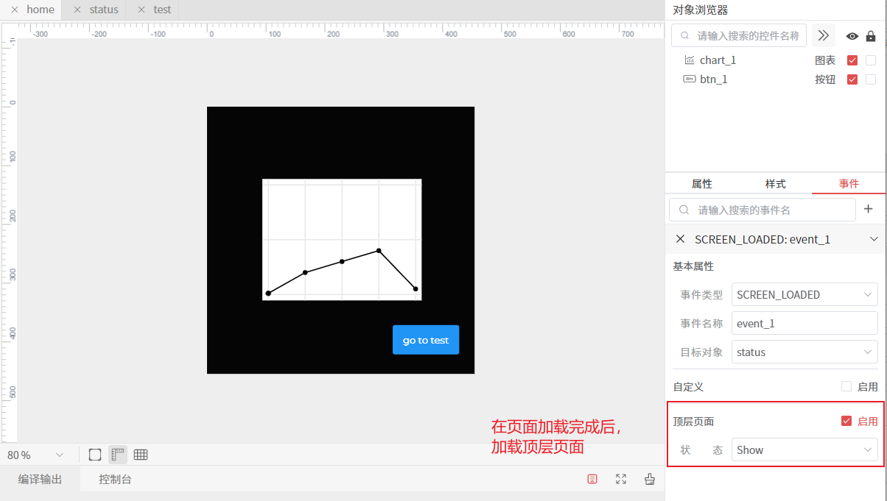Image resolution: width=887 pixels, height=501 pixels.
Task: Click the eye visibility header icon
Action: pos(852,36)
